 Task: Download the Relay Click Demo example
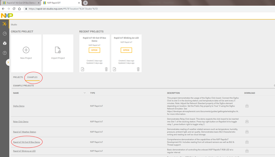(x=247, y=121)
